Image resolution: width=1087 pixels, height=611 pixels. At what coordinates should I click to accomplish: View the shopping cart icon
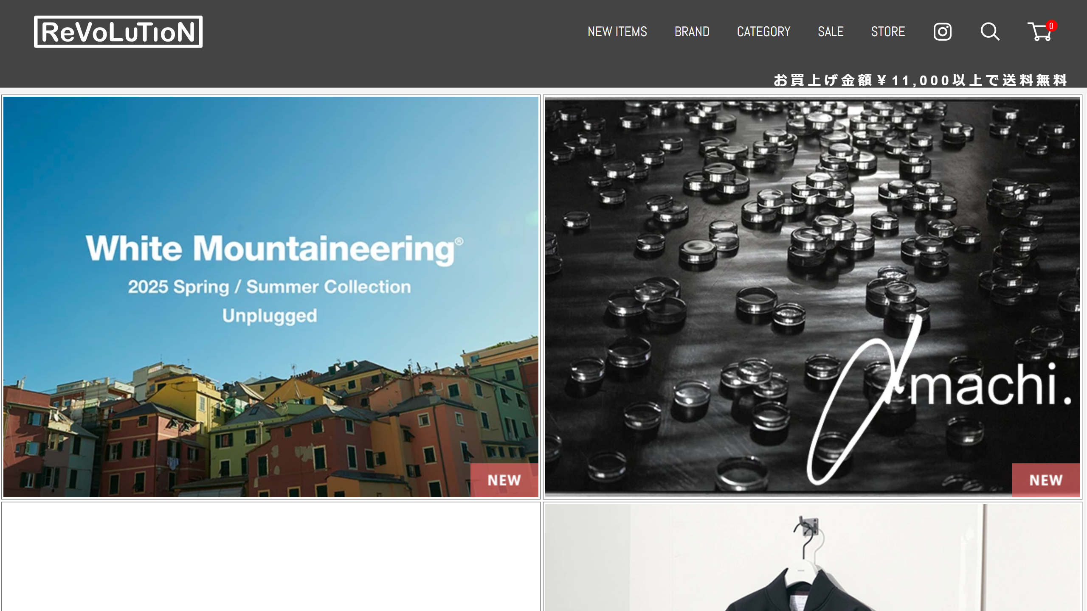coord(1039,32)
